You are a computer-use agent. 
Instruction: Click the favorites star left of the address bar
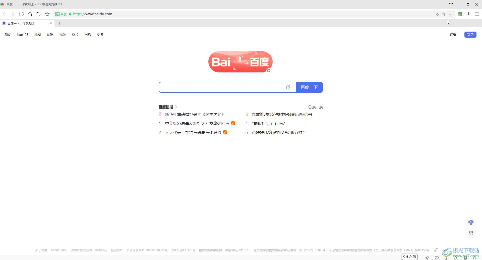click(47, 14)
